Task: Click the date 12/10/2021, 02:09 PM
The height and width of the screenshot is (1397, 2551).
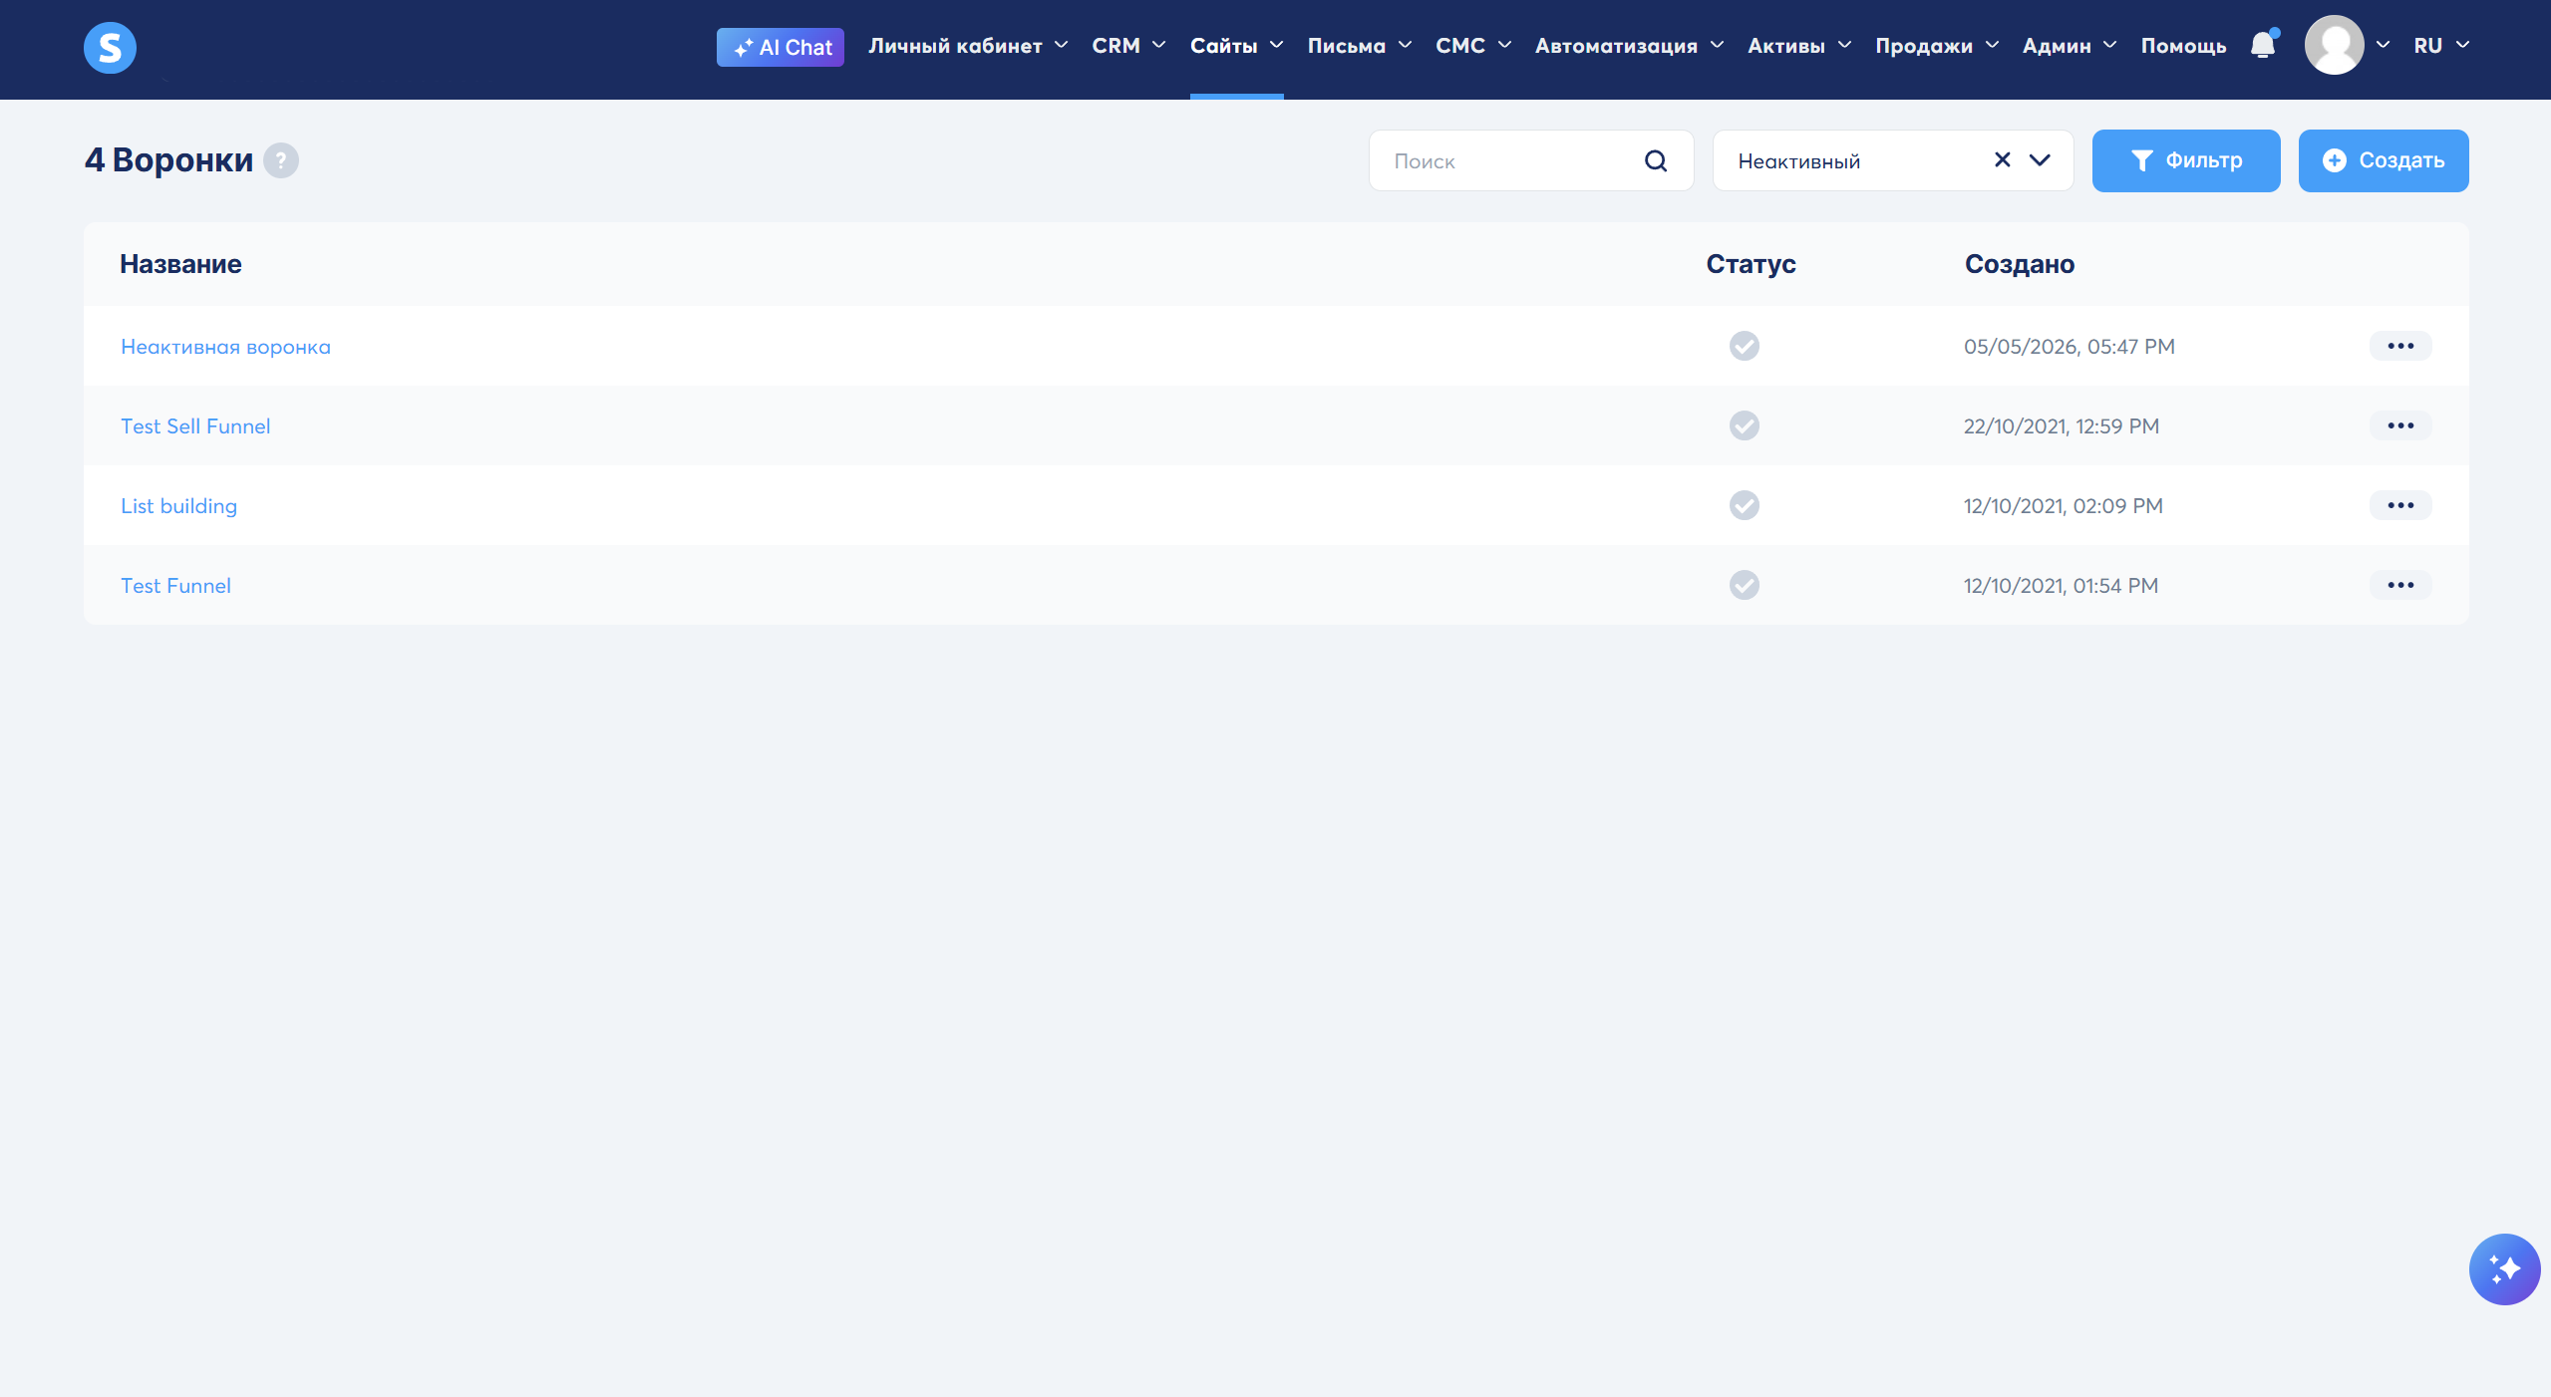Action: point(2063,506)
